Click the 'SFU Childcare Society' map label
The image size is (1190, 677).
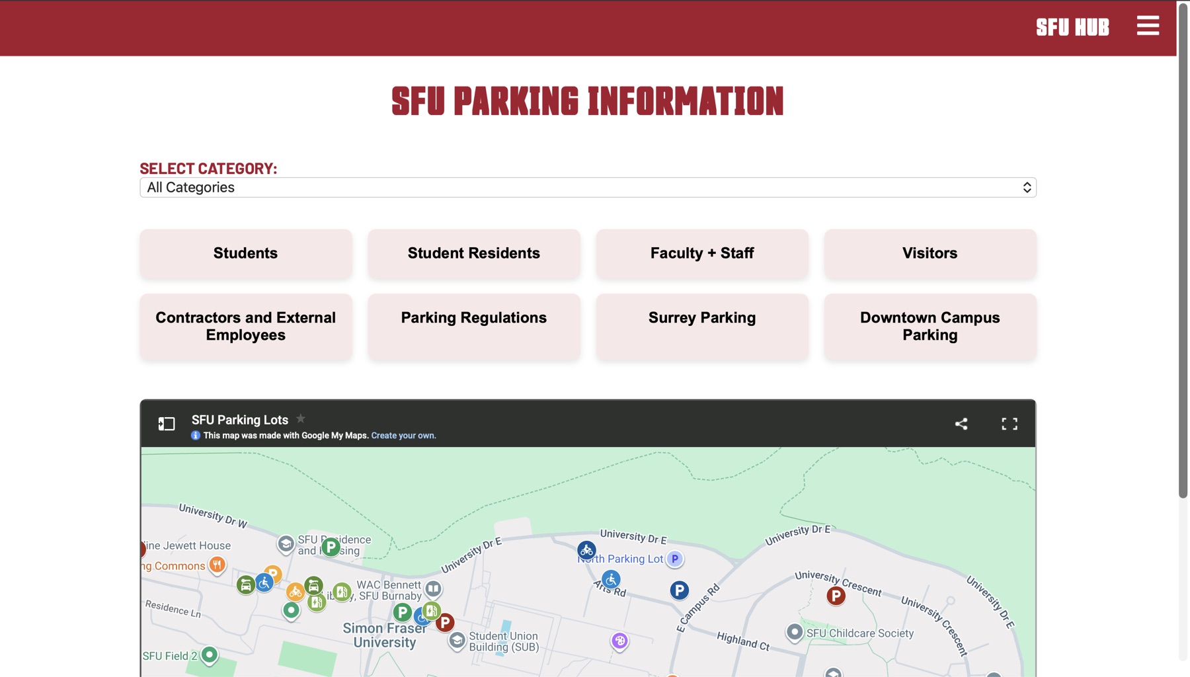[x=860, y=633]
